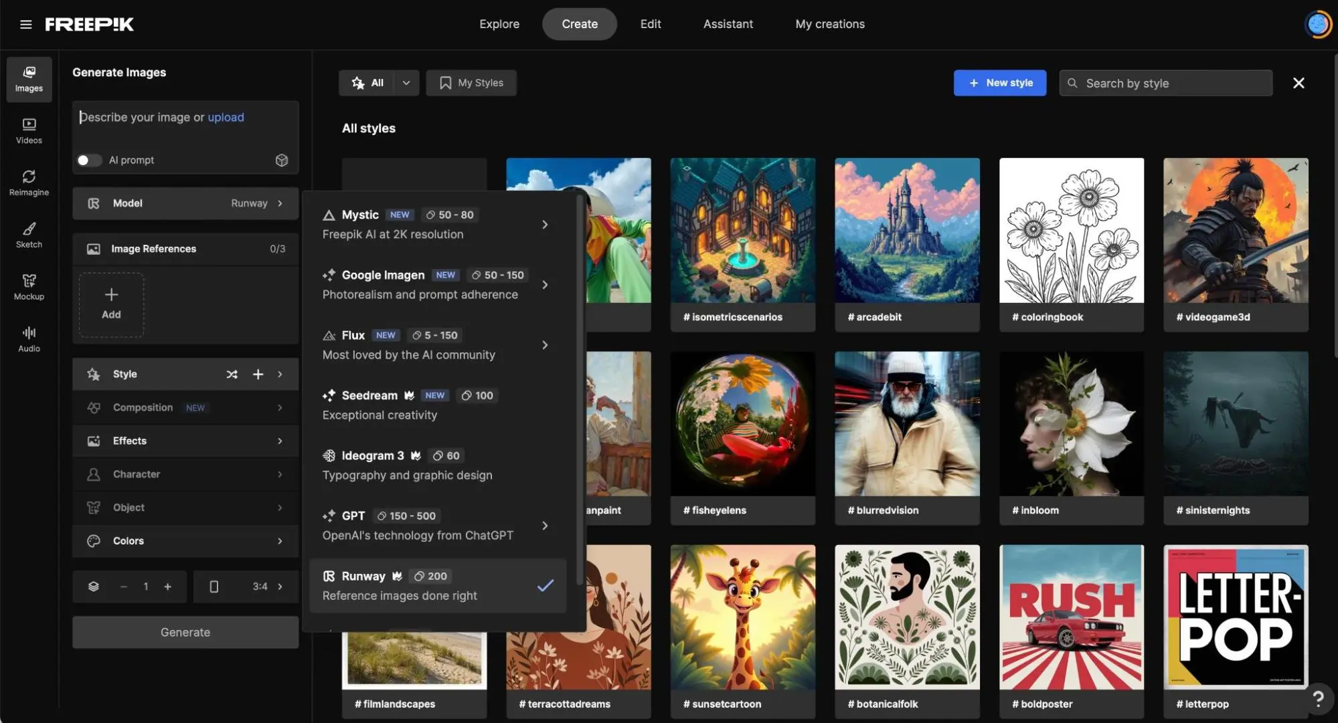Expand the Mystic model submenu arrow
1338x723 pixels.
click(x=545, y=225)
